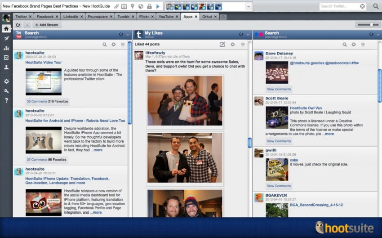Screen dimensions: 382x238
Task: Click the YouTube stream vertical scrollbar
Action: tap(129, 83)
